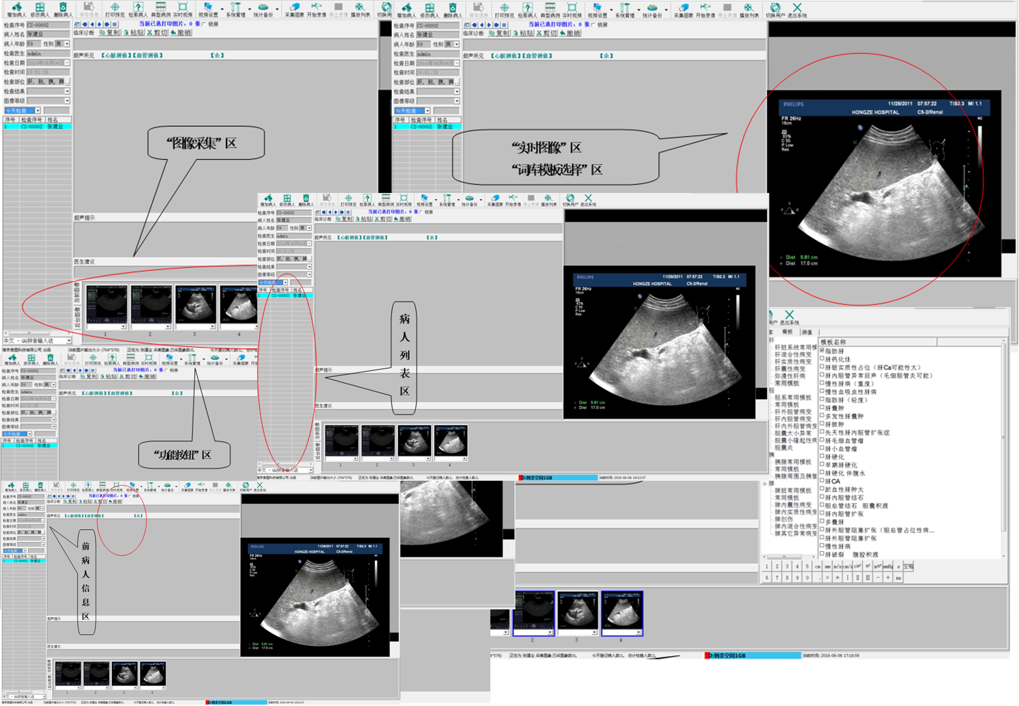This screenshot has width=1019, height=706.
Task: Open 性别 dropdown in top-left window
Action: point(67,44)
